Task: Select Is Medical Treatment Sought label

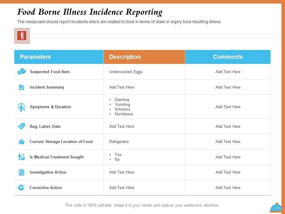Action: (x=56, y=157)
